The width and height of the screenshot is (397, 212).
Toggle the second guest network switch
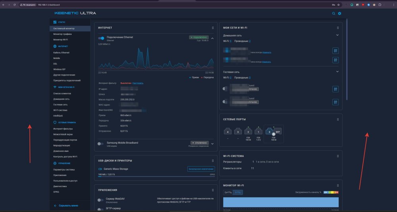click(x=225, y=102)
